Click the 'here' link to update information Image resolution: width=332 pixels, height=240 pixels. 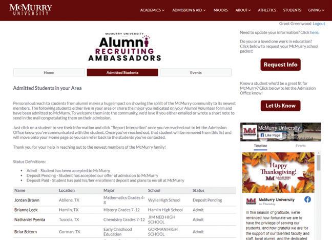pos(314,32)
